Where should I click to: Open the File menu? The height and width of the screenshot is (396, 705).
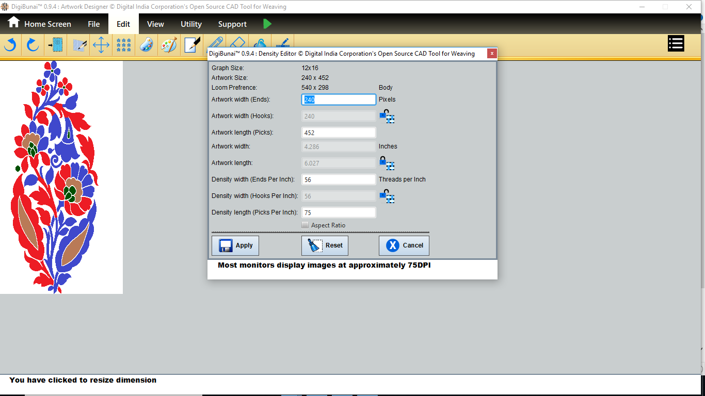tap(93, 24)
